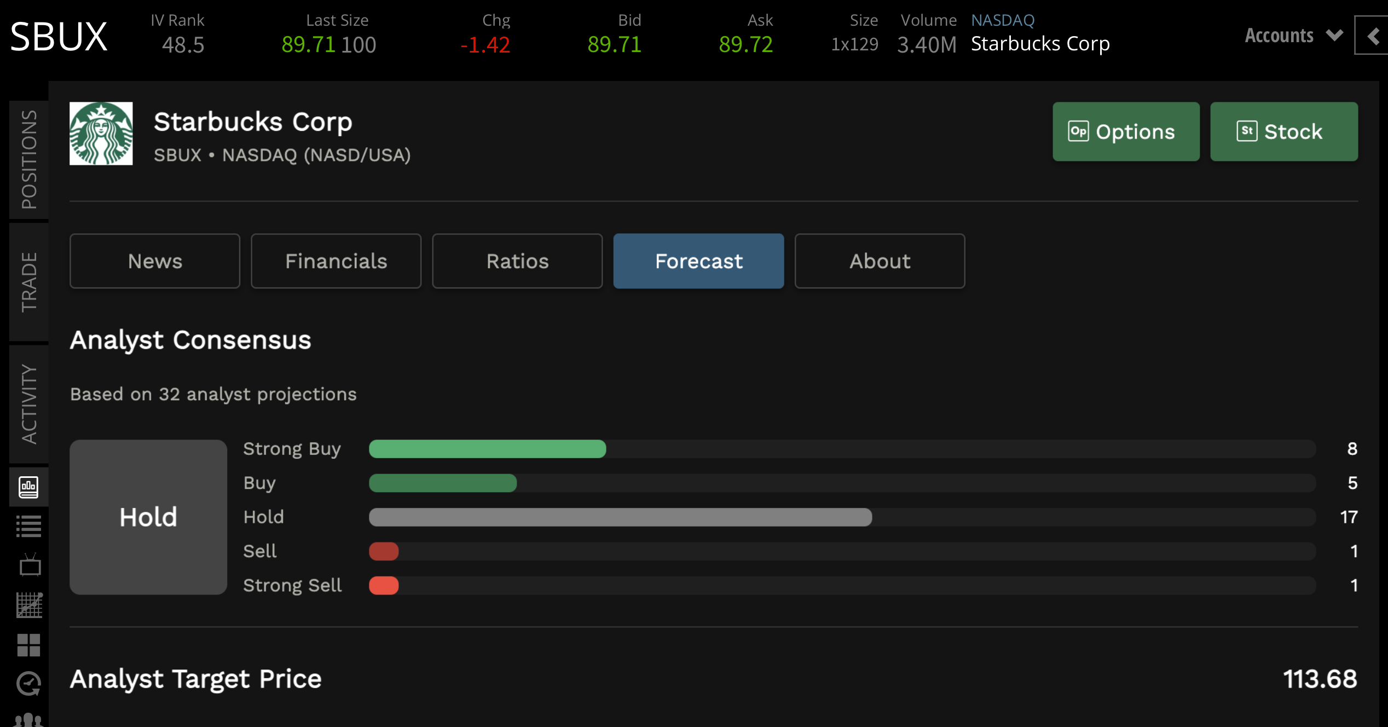Click the history clock icon in the sidebar
The width and height of the screenshot is (1388, 727).
(x=28, y=684)
